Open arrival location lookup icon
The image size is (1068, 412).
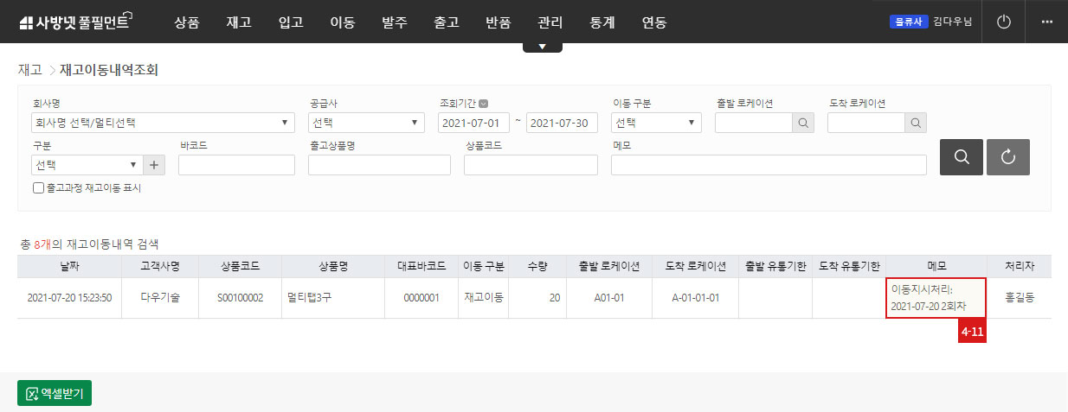click(x=916, y=123)
